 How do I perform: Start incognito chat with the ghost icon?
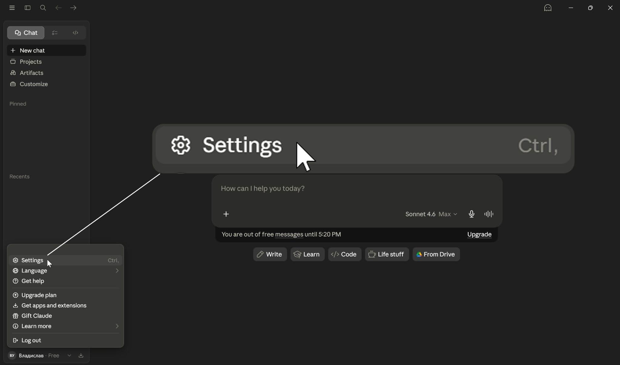click(548, 8)
